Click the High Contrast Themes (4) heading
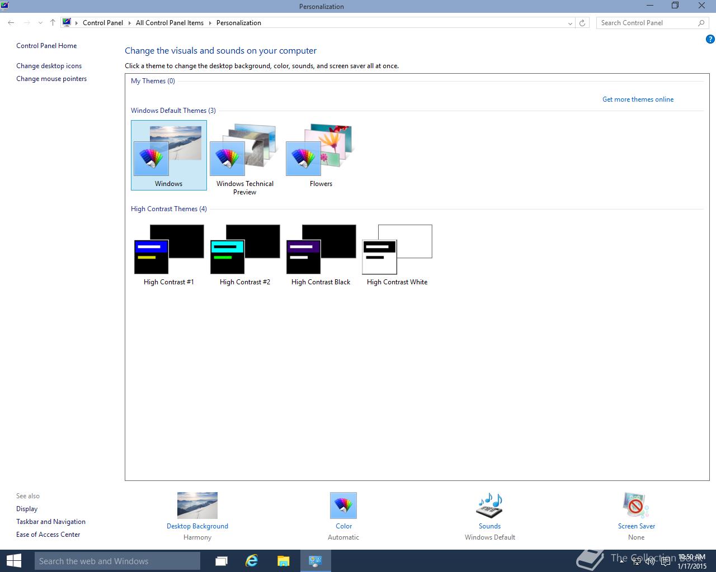Viewport: 716px width, 572px height. pyautogui.click(x=169, y=209)
